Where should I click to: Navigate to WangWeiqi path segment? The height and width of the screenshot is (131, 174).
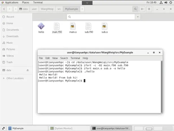pyautogui.click(x=47, y=9)
